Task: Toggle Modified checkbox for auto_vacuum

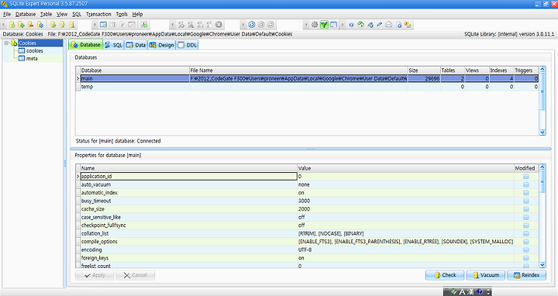Action: click(526, 184)
